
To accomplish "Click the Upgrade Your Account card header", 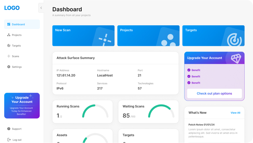I will click(215, 58).
